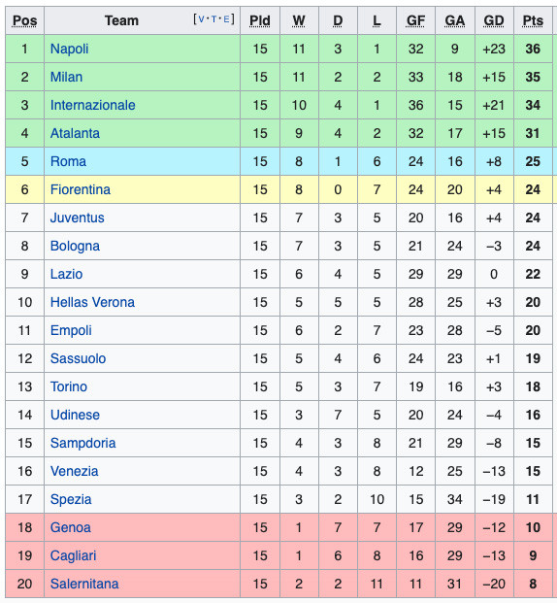Image resolution: width=557 pixels, height=603 pixels.
Task: Click the Internazionale team link
Action: 92,105
